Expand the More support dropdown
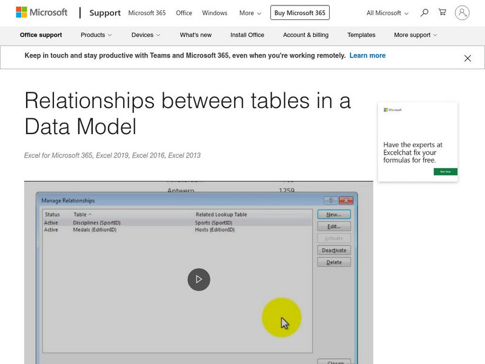The width and height of the screenshot is (485, 364). pos(415,35)
